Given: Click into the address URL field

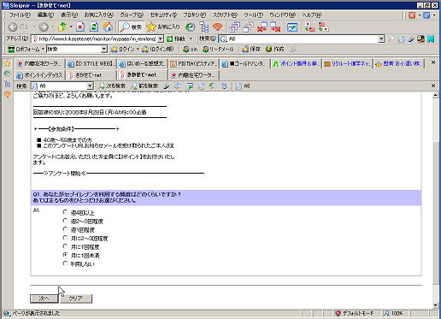Looking at the screenshot, I should coord(97,38).
